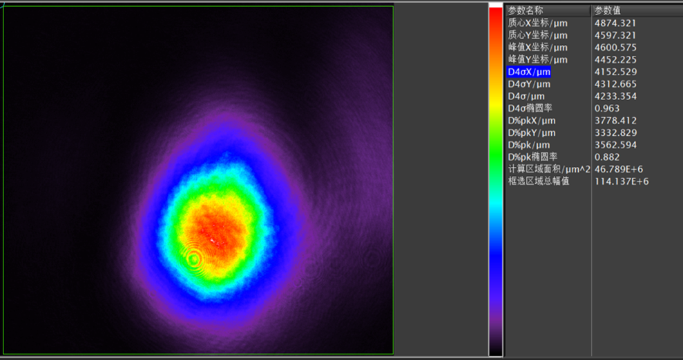Click the value 4233.354
This screenshot has height=360, width=683.
615,96
